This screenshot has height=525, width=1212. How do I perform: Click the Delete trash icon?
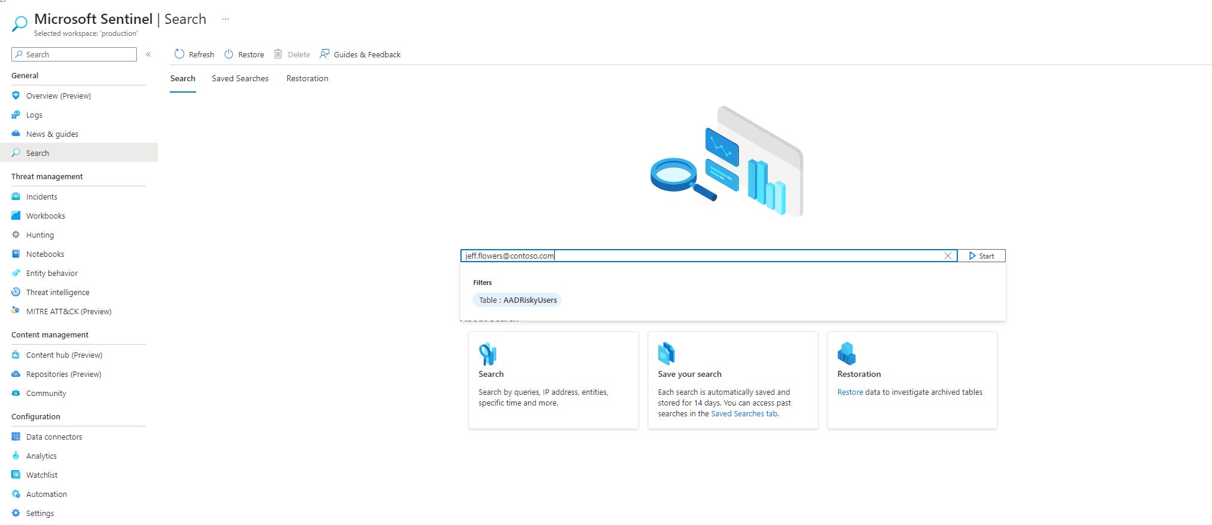pos(278,54)
